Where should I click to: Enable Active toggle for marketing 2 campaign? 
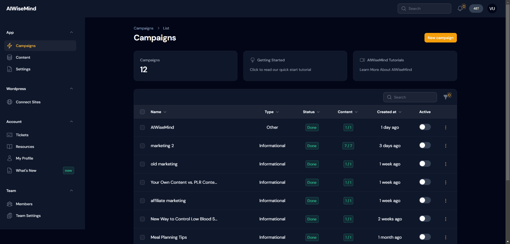[425, 145]
